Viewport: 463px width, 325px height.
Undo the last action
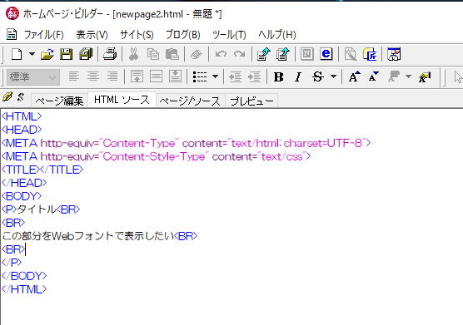tap(221, 54)
